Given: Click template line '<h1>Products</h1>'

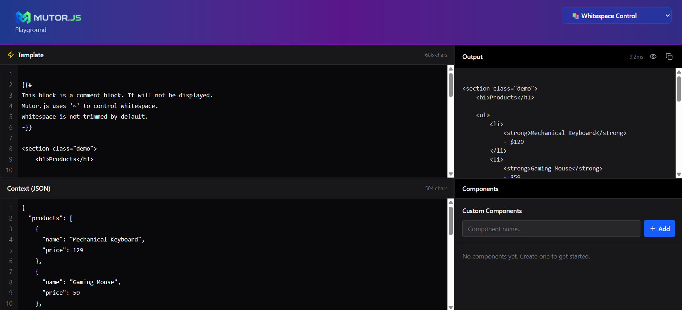Looking at the screenshot, I should coord(64,159).
